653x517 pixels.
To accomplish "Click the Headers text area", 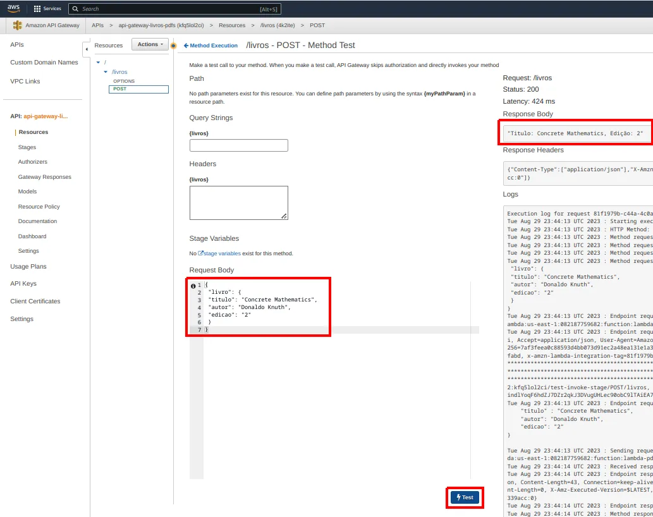I will pos(238,203).
